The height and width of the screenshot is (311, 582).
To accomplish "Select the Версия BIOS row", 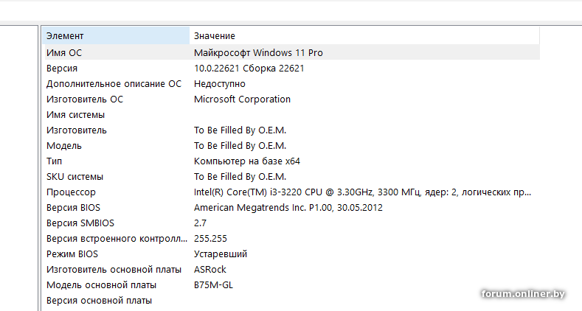I will click(292, 208).
